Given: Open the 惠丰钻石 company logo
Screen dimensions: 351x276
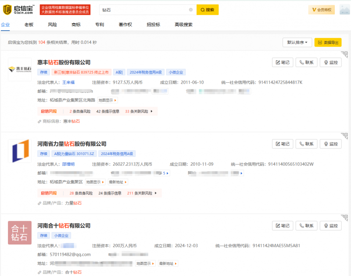Looking at the screenshot, I should pos(20,69).
